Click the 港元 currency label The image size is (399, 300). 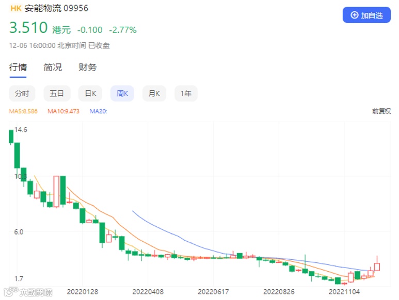pos(61,30)
